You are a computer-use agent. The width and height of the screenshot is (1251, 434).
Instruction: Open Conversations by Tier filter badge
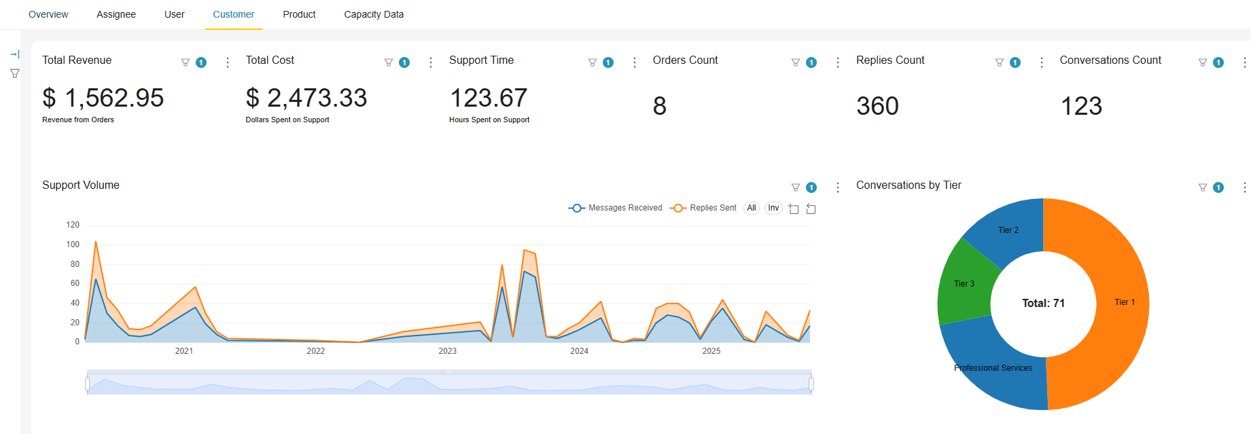(x=1218, y=187)
